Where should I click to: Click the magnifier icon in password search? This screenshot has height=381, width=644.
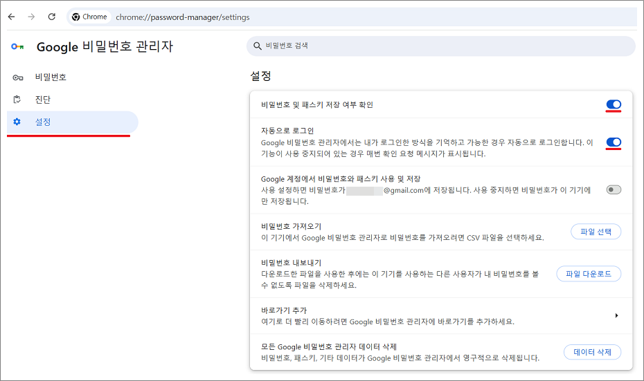click(258, 46)
